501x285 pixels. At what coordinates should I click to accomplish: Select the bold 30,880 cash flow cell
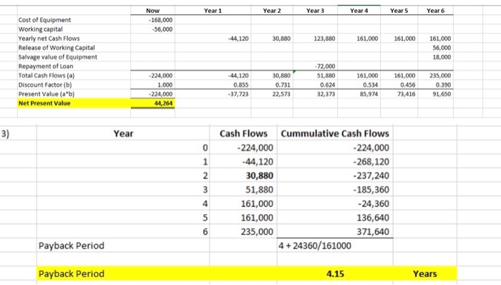[259, 175]
